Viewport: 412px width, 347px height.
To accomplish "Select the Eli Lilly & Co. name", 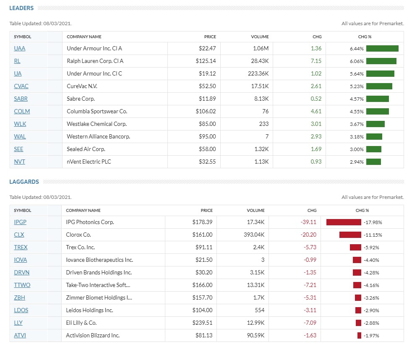I will pyautogui.click(x=81, y=323).
